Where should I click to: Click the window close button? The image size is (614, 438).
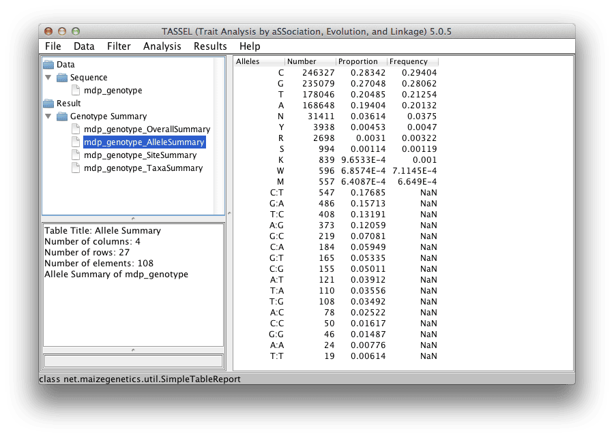tap(48, 31)
